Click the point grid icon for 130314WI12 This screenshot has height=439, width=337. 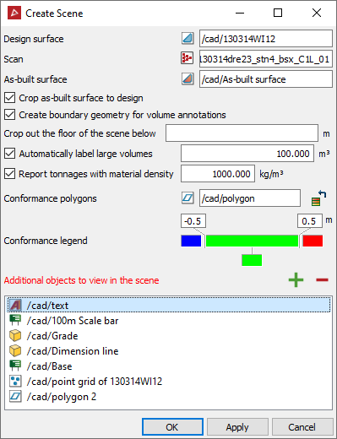(x=15, y=382)
